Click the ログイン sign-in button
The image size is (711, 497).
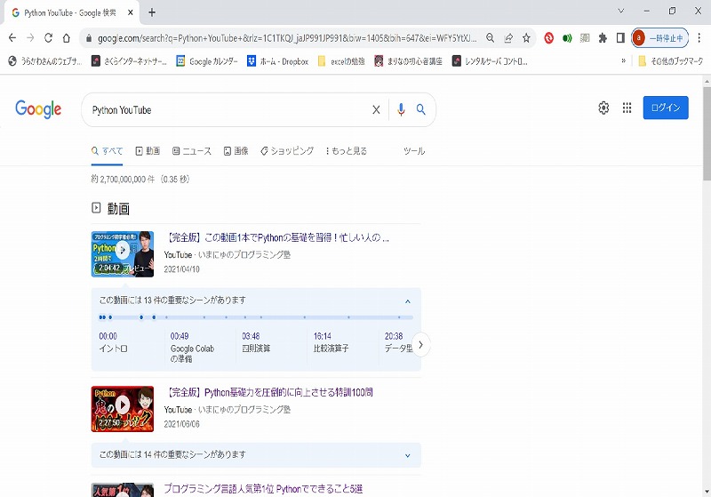[665, 108]
